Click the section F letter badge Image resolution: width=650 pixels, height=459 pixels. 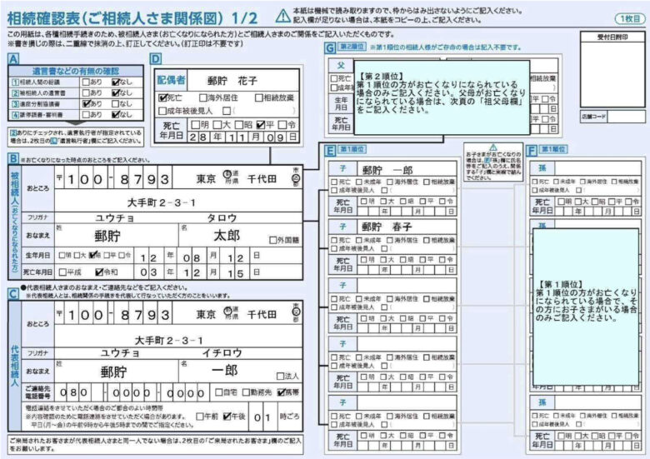pos(532,151)
